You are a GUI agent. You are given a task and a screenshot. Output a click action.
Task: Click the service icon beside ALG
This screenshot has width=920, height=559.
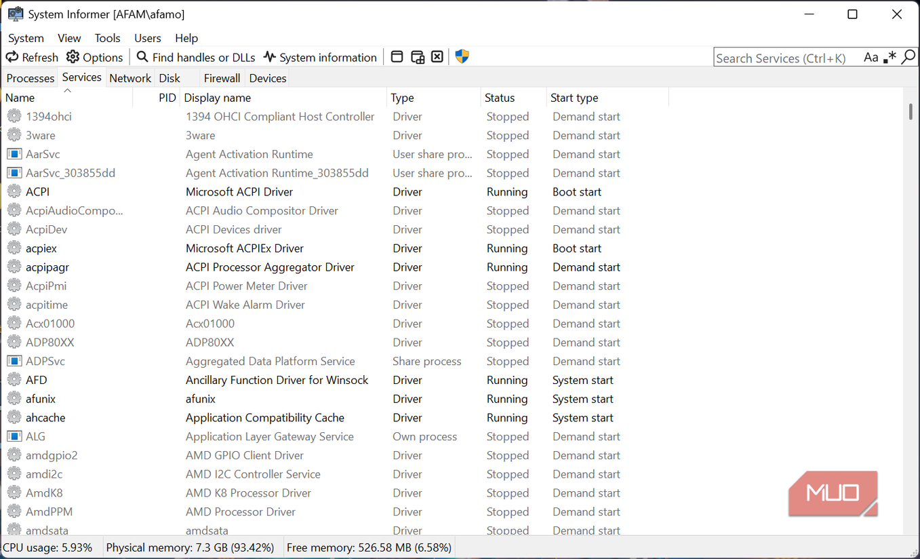(x=14, y=436)
